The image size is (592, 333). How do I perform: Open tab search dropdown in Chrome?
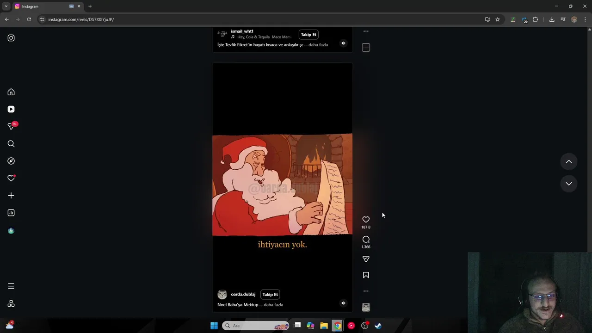(x=6, y=6)
